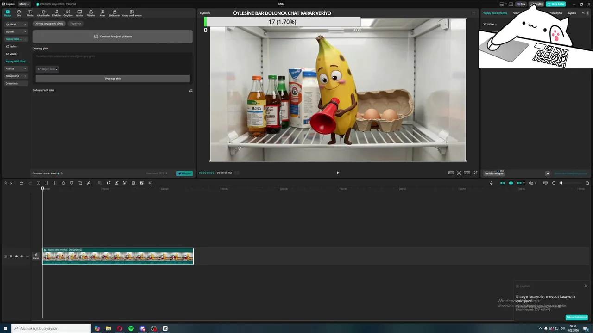Screen dimensions: 593x333
Task: Click Karakter fotoğrafı yükleyin upload button
Action: pos(113,37)
